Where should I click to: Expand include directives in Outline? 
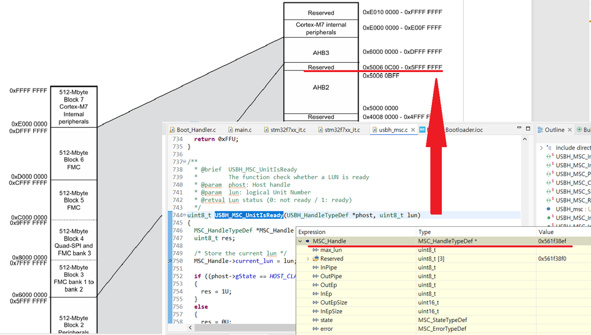coord(541,148)
